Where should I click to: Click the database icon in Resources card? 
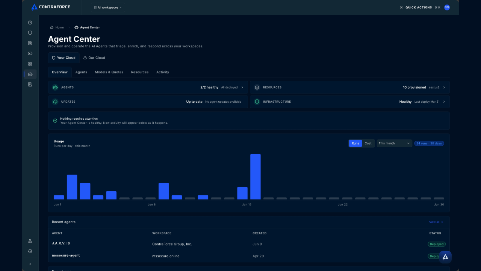click(257, 87)
